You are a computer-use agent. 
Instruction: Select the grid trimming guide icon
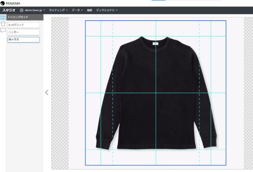coord(3,17)
